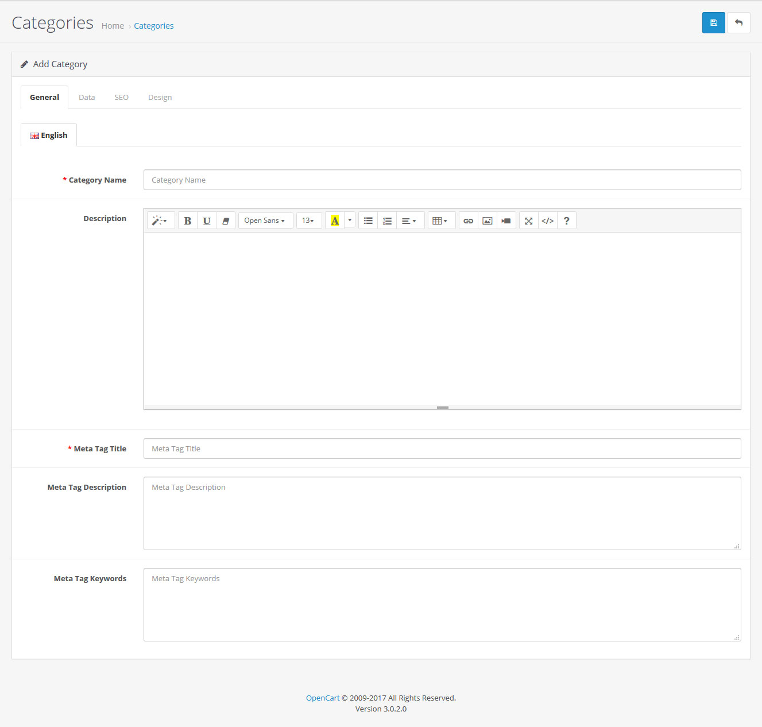This screenshot has width=762, height=727.
Task: Click in the Meta Tag Keywords textarea
Action: tap(442, 605)
